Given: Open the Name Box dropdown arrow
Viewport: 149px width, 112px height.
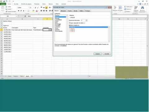Looking at the screenshot, I should [x=16, y=16].
